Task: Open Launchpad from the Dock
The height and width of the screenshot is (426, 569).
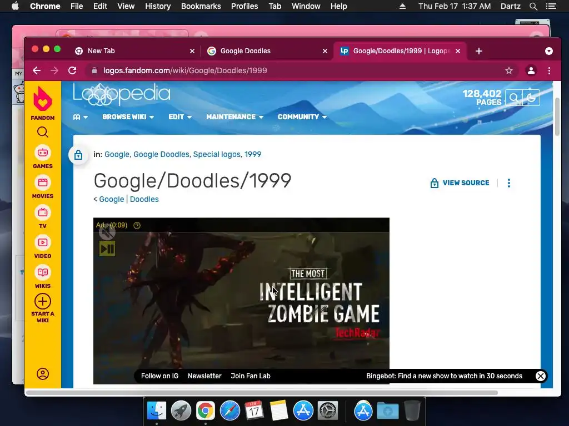Action: pos(181,411)
